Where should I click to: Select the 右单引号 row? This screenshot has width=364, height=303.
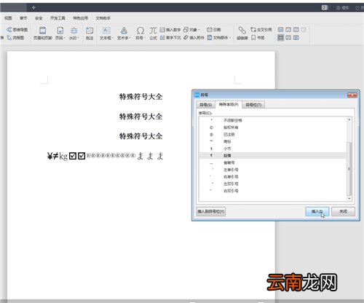click(272, 177)
